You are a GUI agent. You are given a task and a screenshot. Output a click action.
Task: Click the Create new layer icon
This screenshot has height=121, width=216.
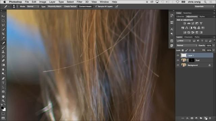(x=206, y=118)
